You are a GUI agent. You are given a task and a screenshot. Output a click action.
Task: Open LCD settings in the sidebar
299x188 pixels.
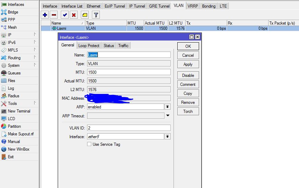(x=19, y=119)
